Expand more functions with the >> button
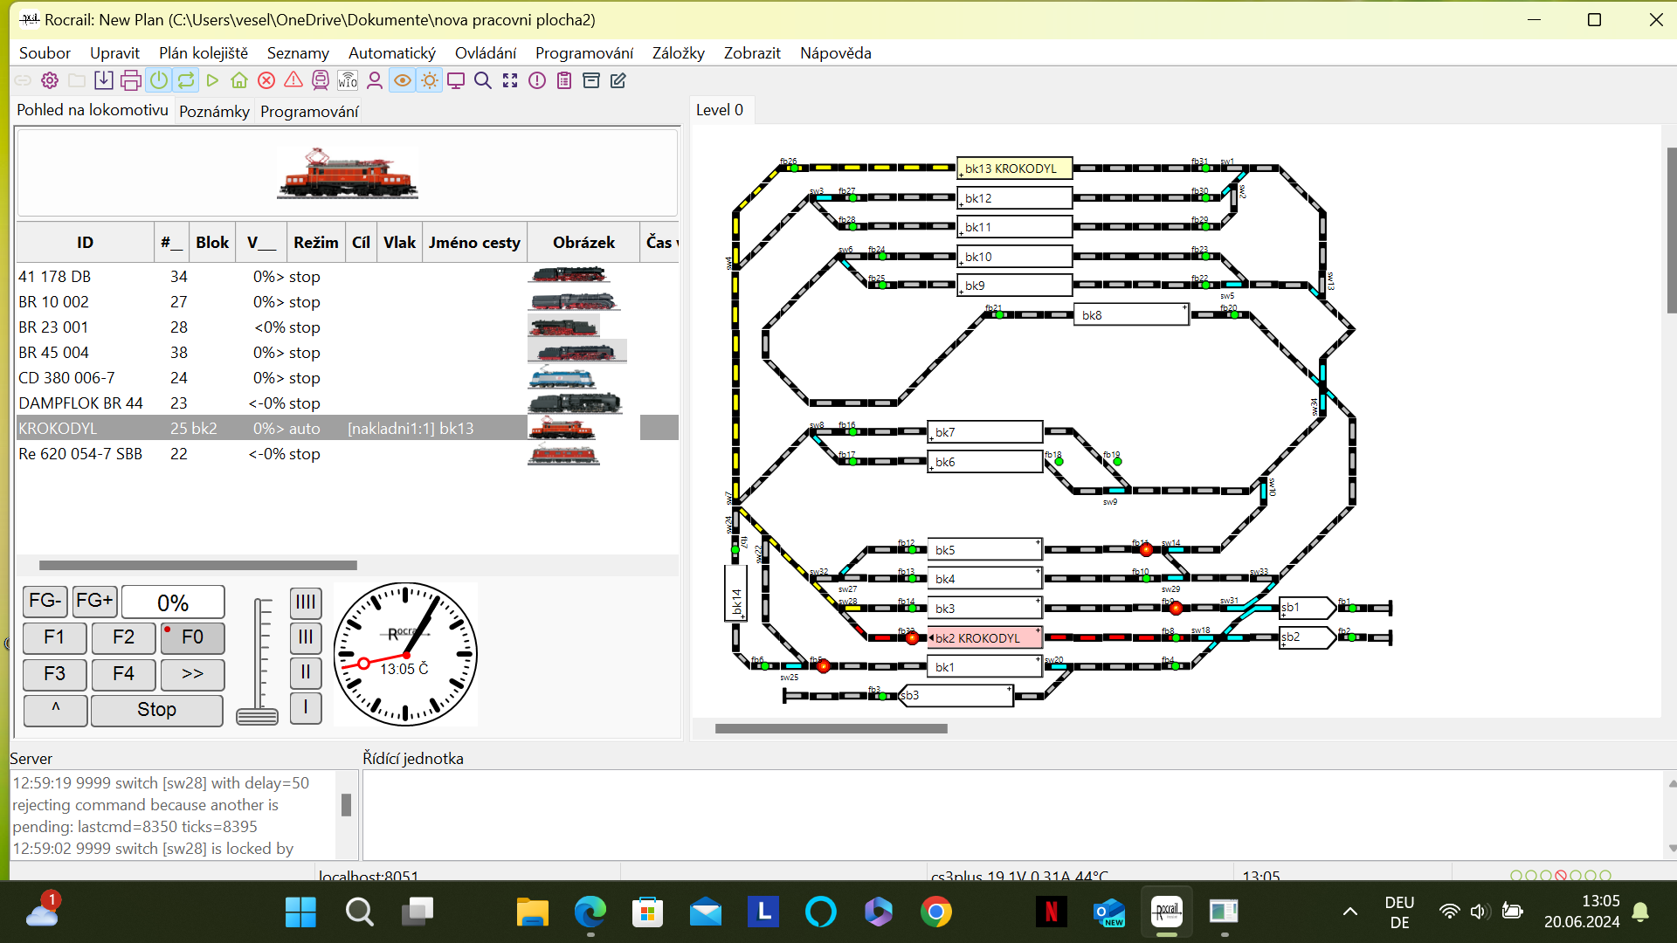Viewport: 1677px width, 943px height. [192, 673]
